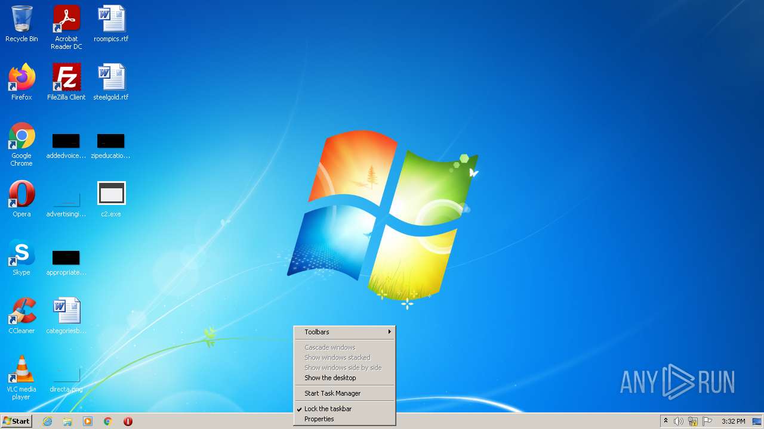764x429 pixels.
Task: Open Internet Explorer from the taskbar
Action: 48,421
